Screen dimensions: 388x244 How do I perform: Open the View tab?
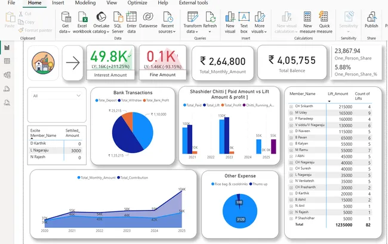[112, 3]
